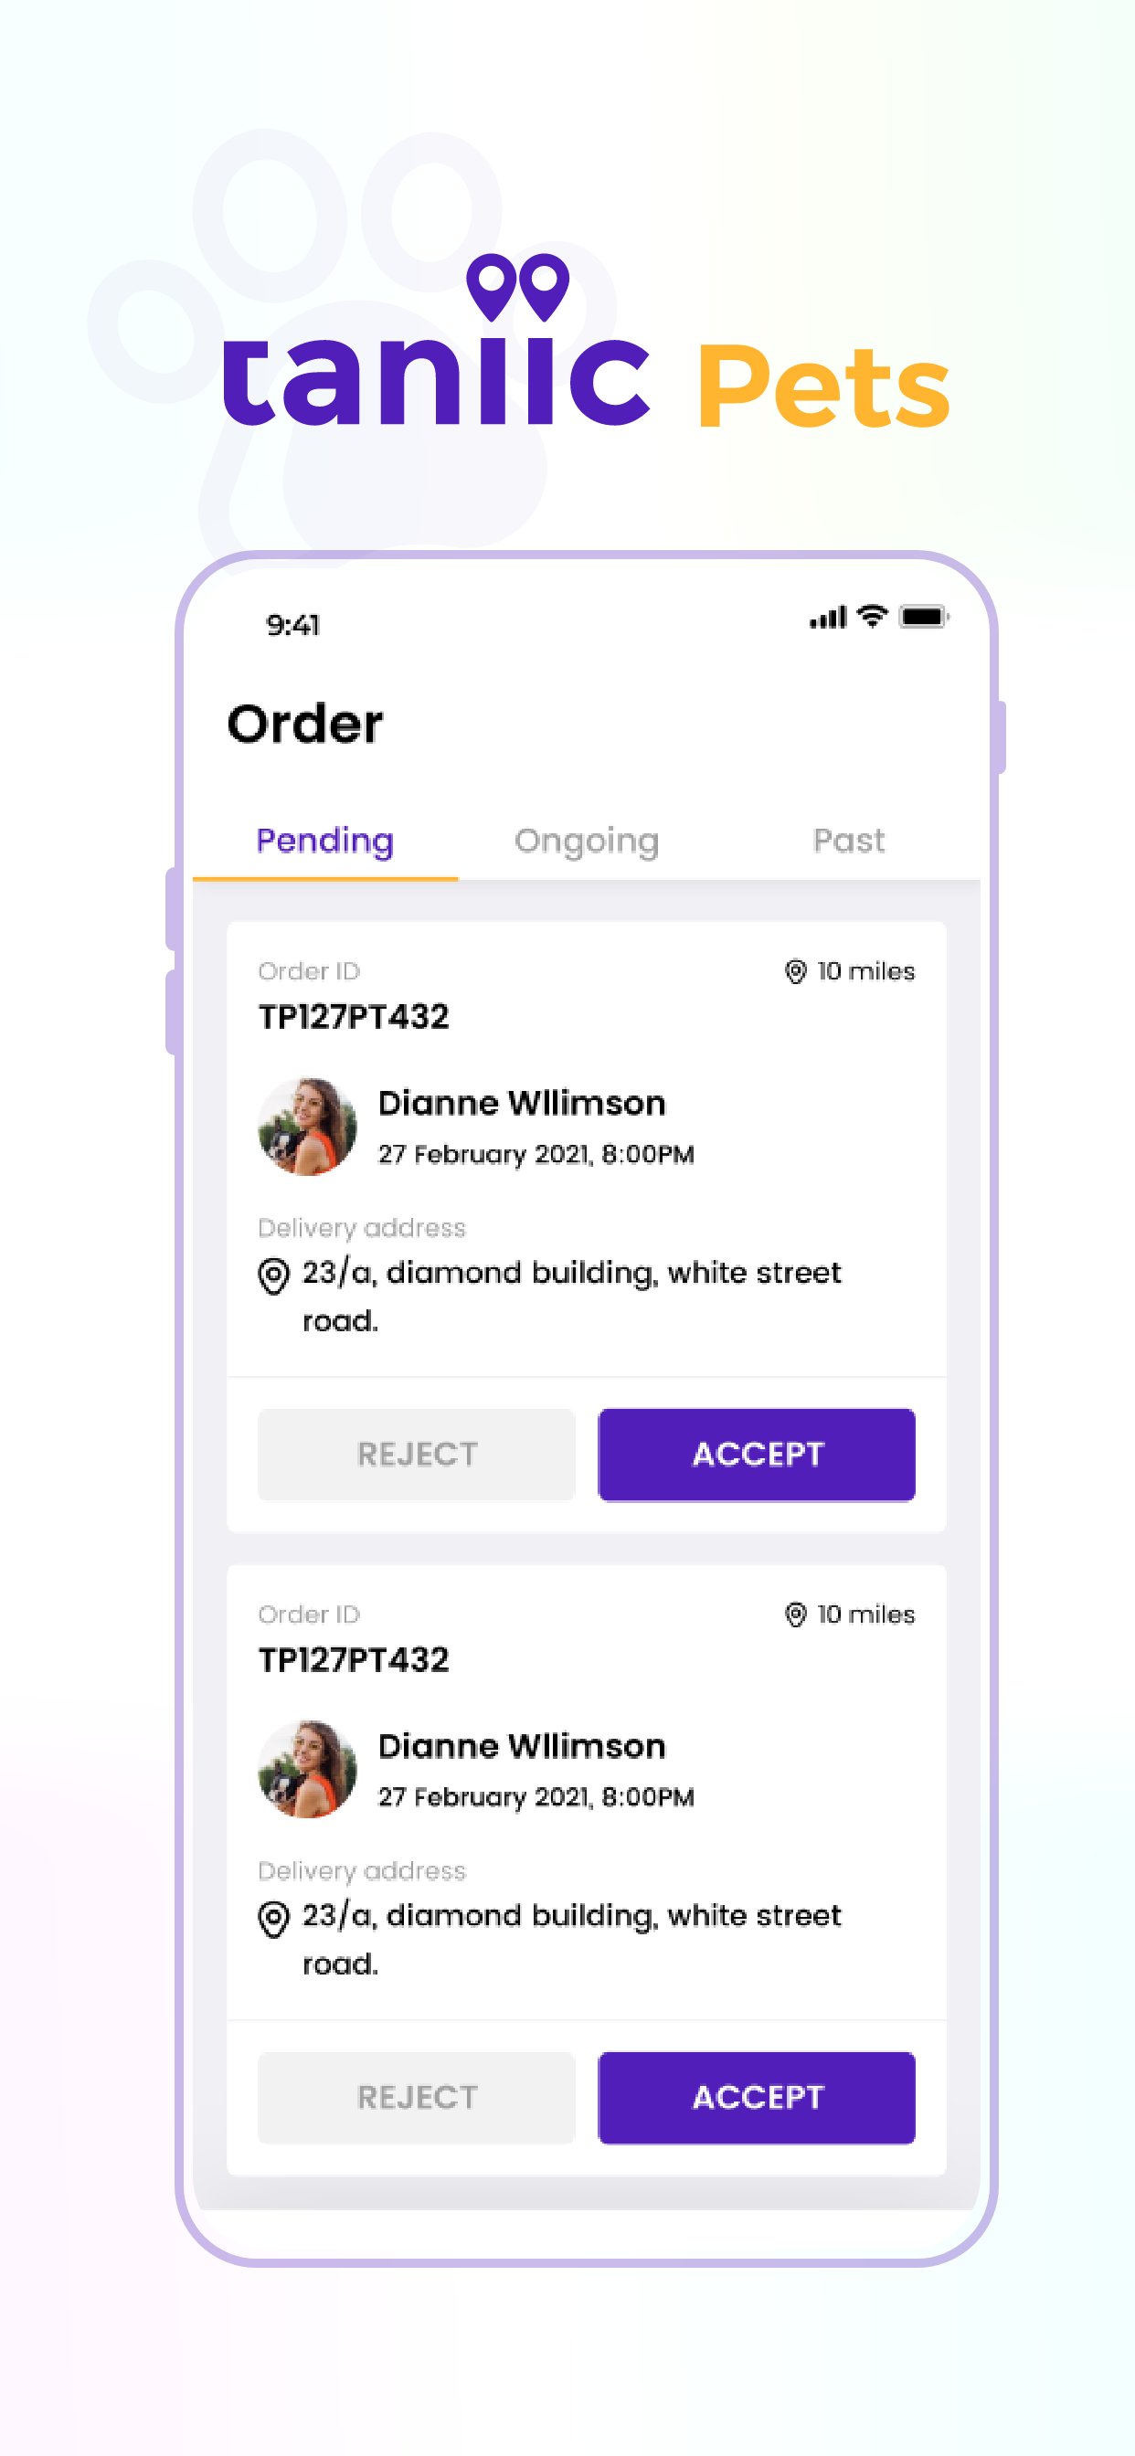Select first order ID TP127PT432

(354, 1016)
